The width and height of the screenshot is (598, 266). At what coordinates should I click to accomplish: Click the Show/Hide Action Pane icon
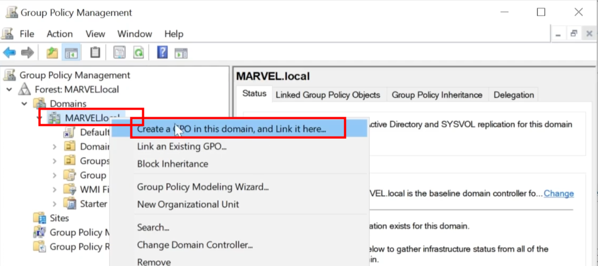181,53
